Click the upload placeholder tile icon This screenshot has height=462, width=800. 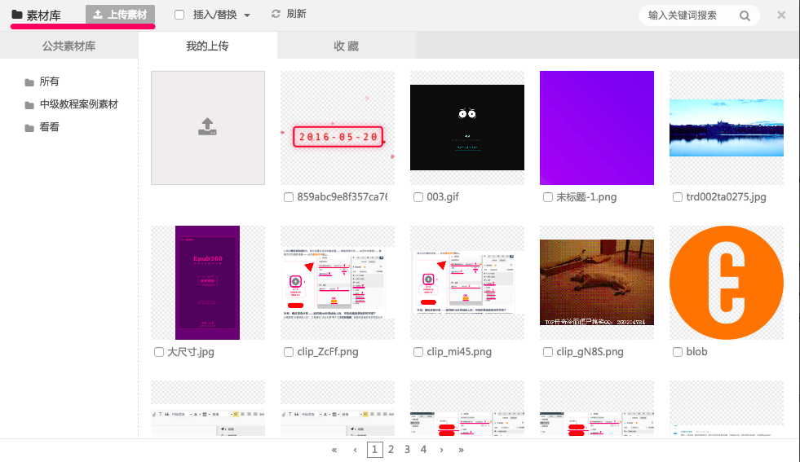(x=208, y=126)
